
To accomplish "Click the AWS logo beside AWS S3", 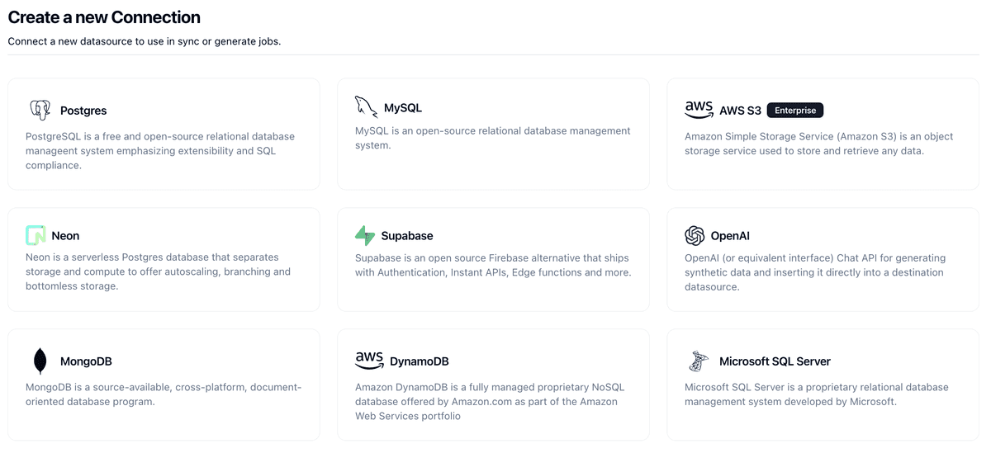I will (x=699, y=110).
